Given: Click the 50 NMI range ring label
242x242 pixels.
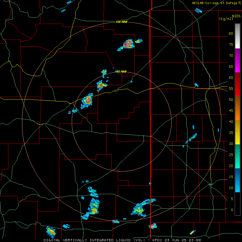Looking at the screenshot, I should coord(122,72).
